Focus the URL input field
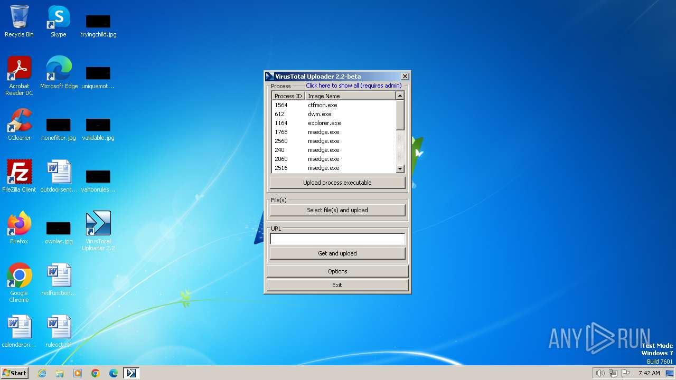The width and height of the screenshot is (676, 380). pyautogui.click(x=337, y=239)
